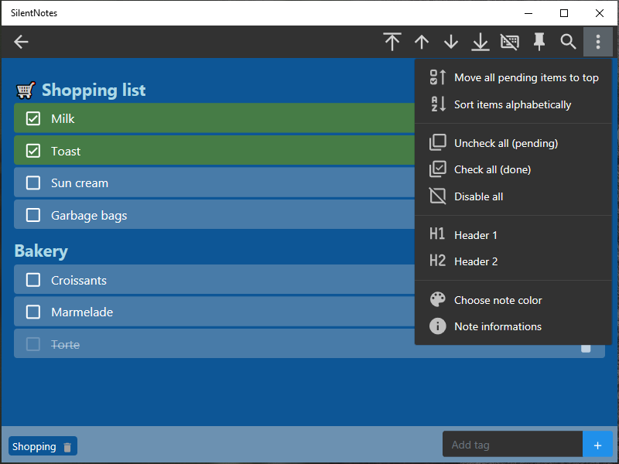Click Check all (done) option
Screen dimensions: 619x464
tap(492, 169)
